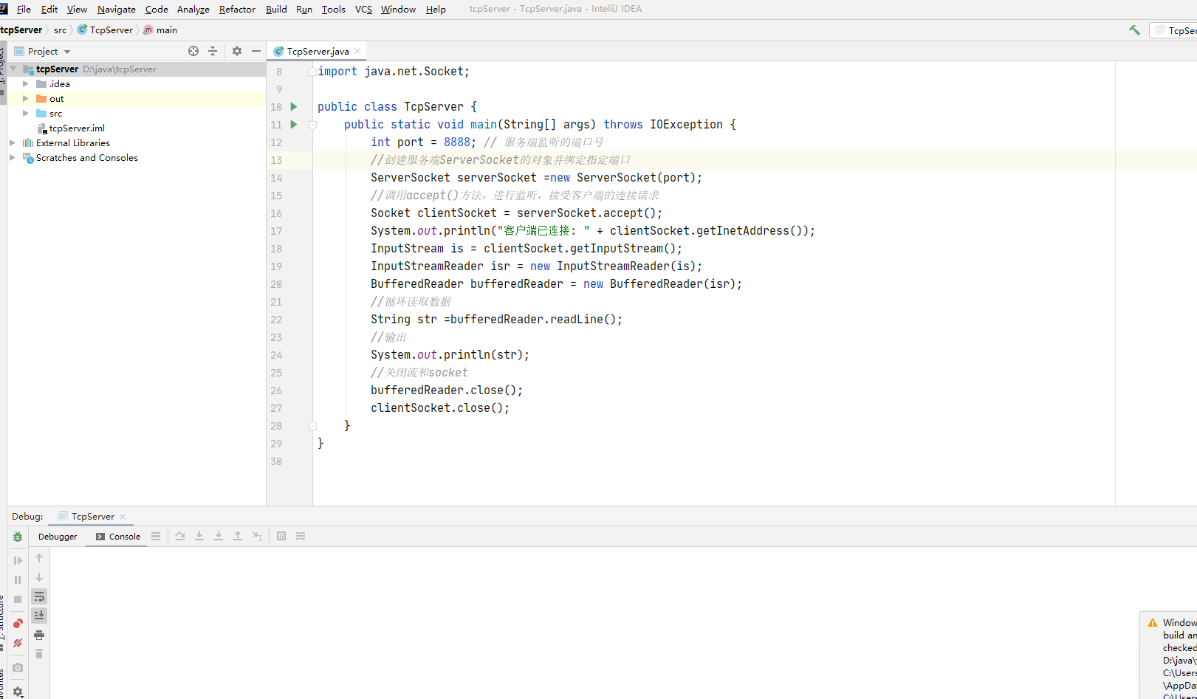Image resolution: width=1197 pixels, height=699 pixels.
Task: Click the TcpServer breadcrumb in navigation bar
Action: tap(111, 30)
